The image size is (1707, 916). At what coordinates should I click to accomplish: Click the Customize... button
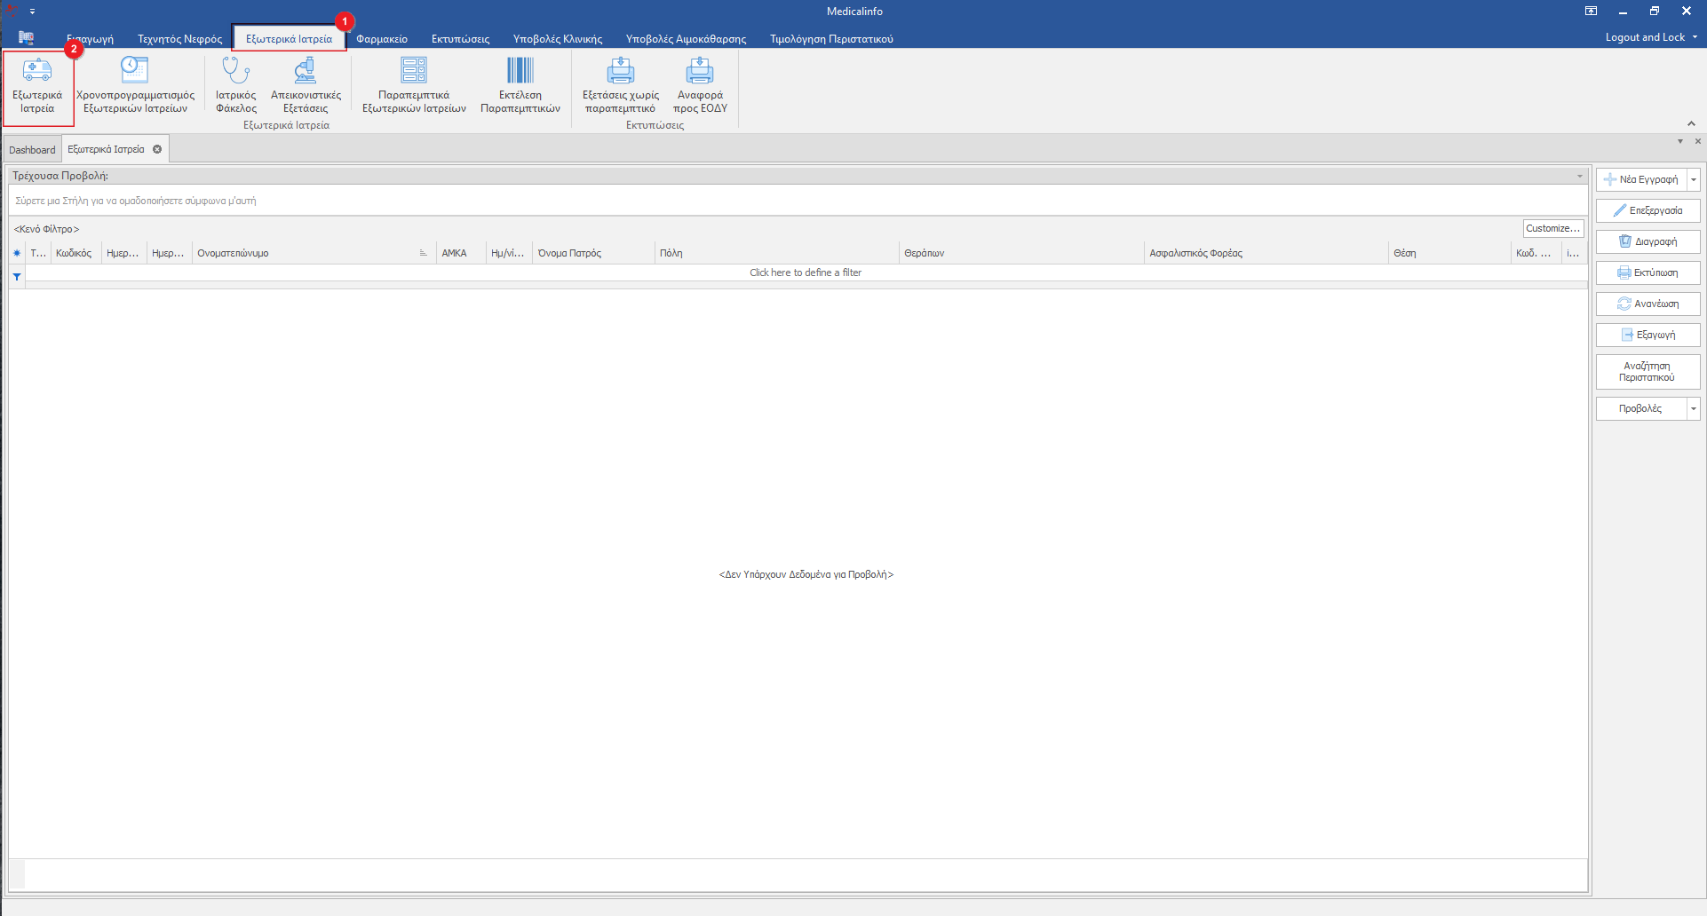[x=1552, y=229]
